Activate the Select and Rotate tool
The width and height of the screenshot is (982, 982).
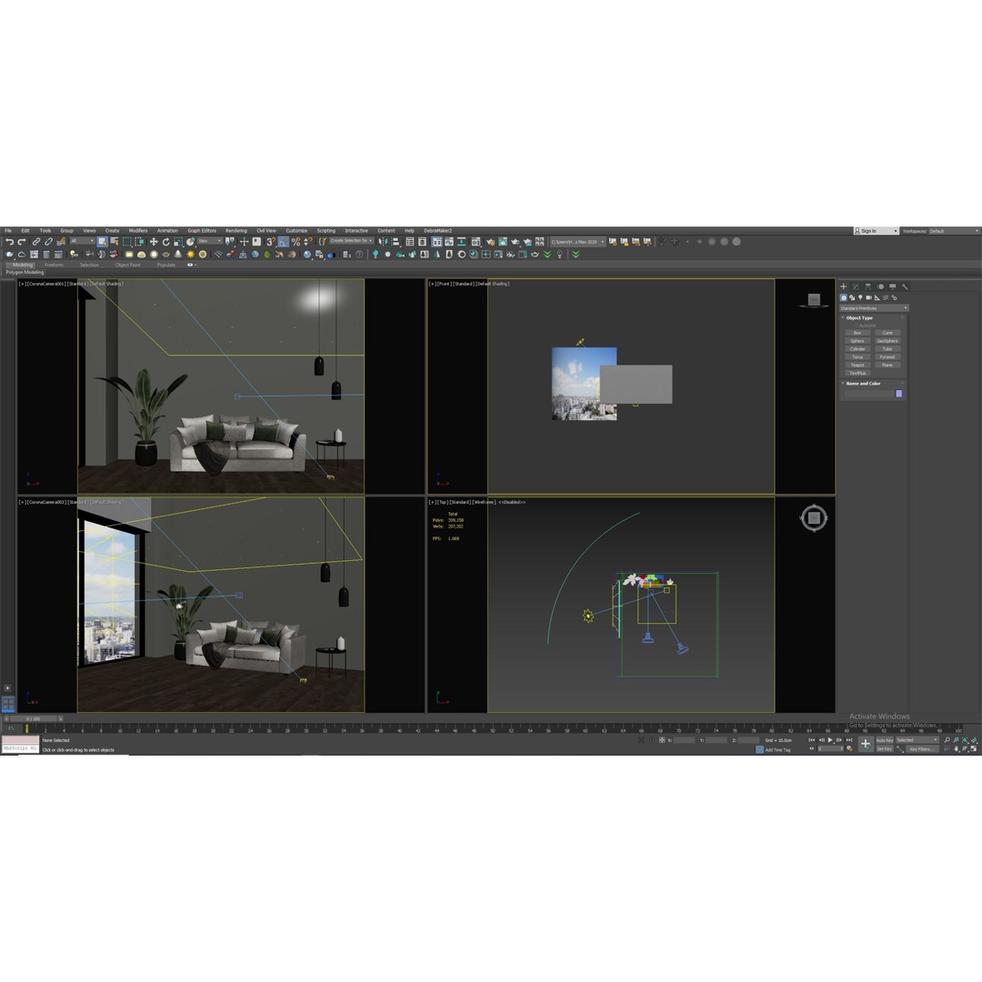click(165, 242)
